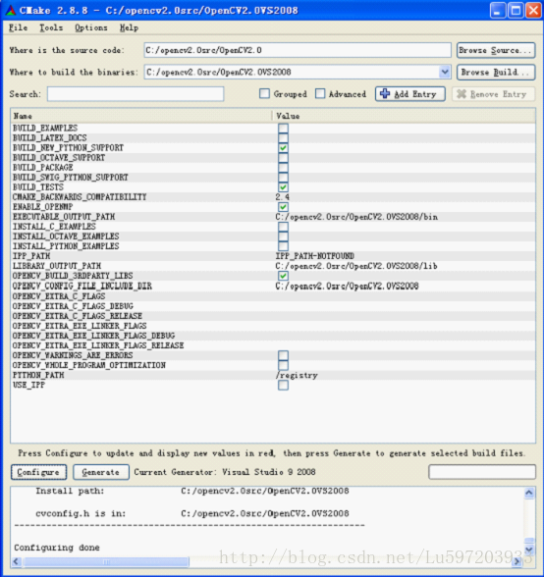Check BUILD_SWIG_PYTHON_SUPPORT option
Viewport: 544px width, 577px height.
pos(283,178)
